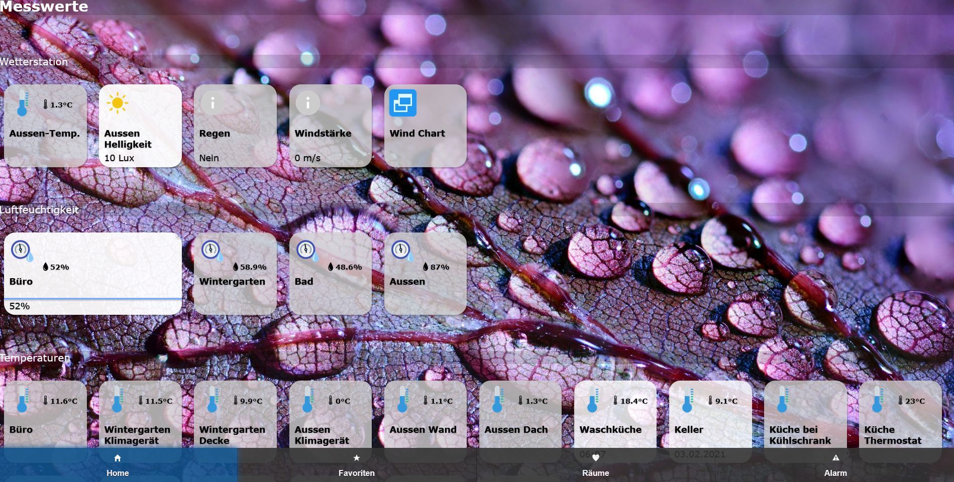Click the Wetterstation section heading
Viewport: 954px width, 482px height.
tap(34, 62)
